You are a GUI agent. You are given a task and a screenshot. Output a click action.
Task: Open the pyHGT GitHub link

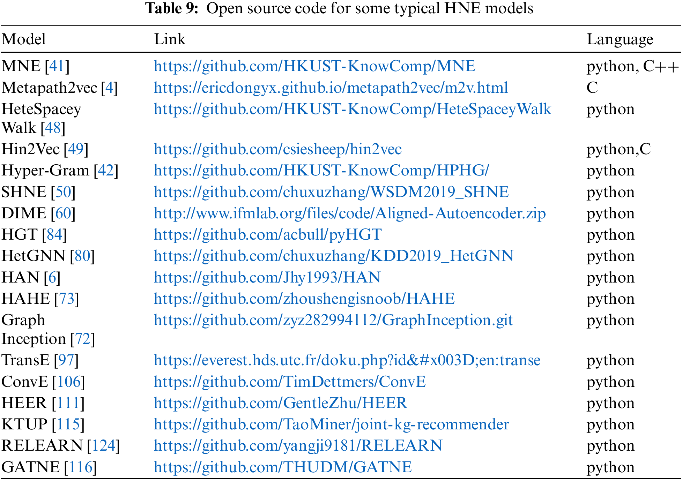(268, 235)
